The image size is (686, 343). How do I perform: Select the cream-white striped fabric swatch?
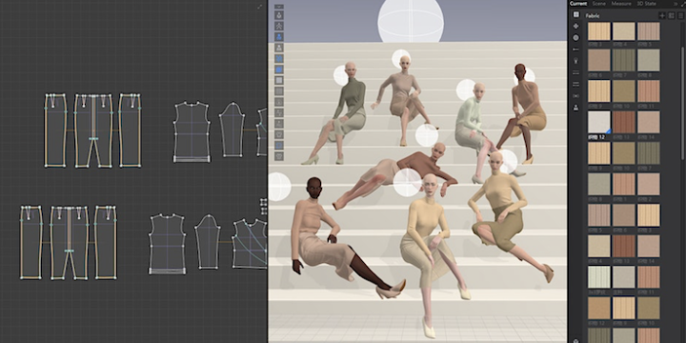(599, 277)
